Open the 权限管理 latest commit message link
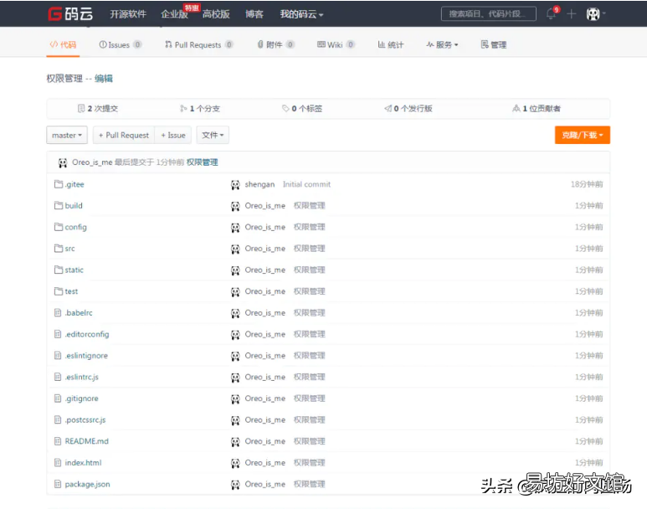This screenshot has width=647, height=509. [203, 162]
